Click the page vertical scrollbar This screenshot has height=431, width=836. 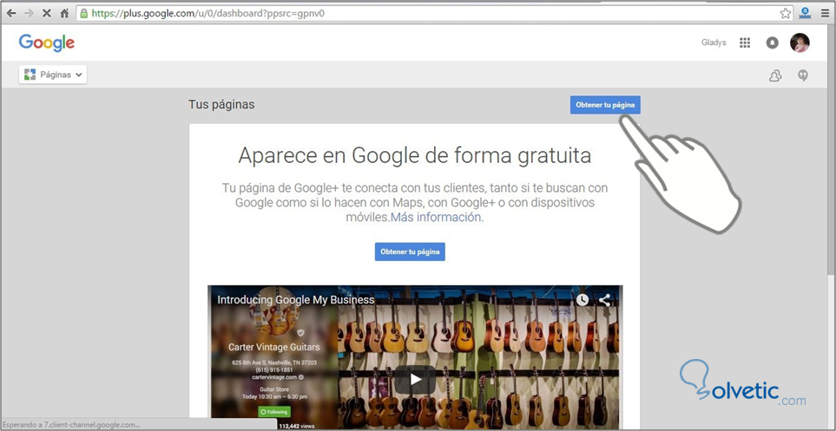pos(831,149)
